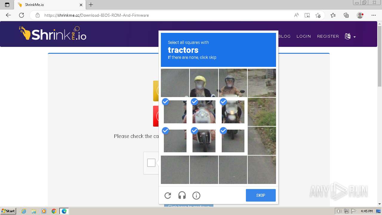Switch to the Edge taskbar button

[64, 211]
